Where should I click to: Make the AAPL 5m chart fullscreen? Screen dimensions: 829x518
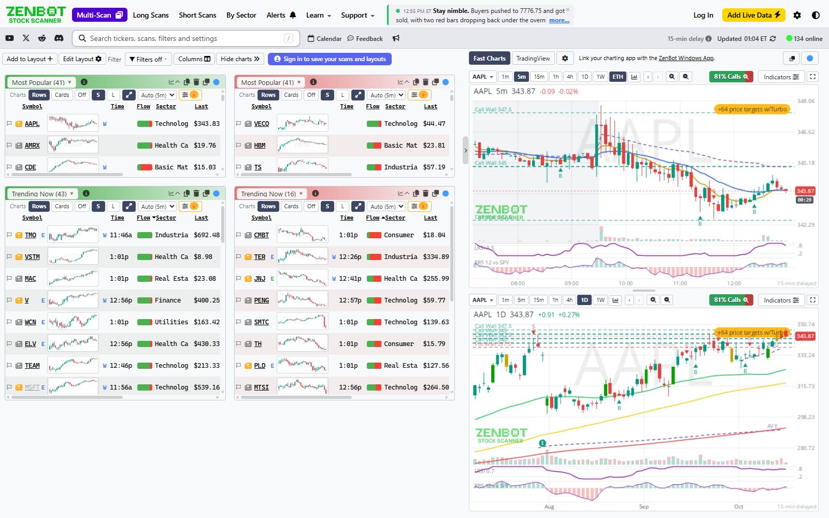[x=813, y=77]
